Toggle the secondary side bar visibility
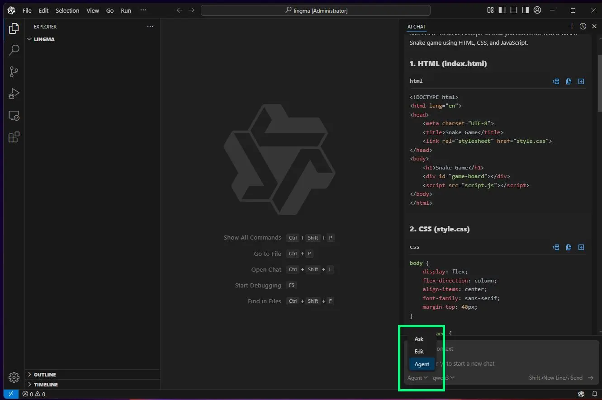 [525, 10]
